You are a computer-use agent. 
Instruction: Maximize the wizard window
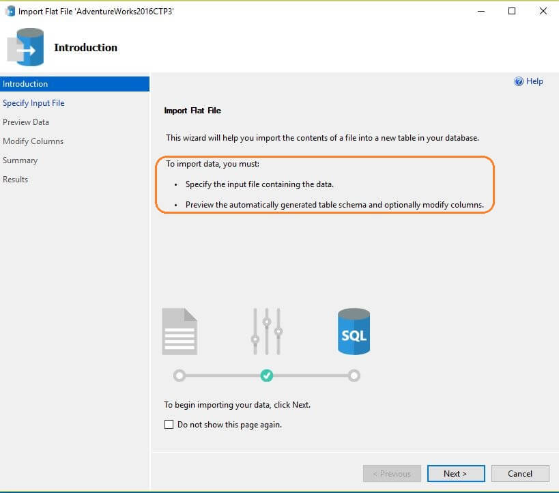[512, 11]
